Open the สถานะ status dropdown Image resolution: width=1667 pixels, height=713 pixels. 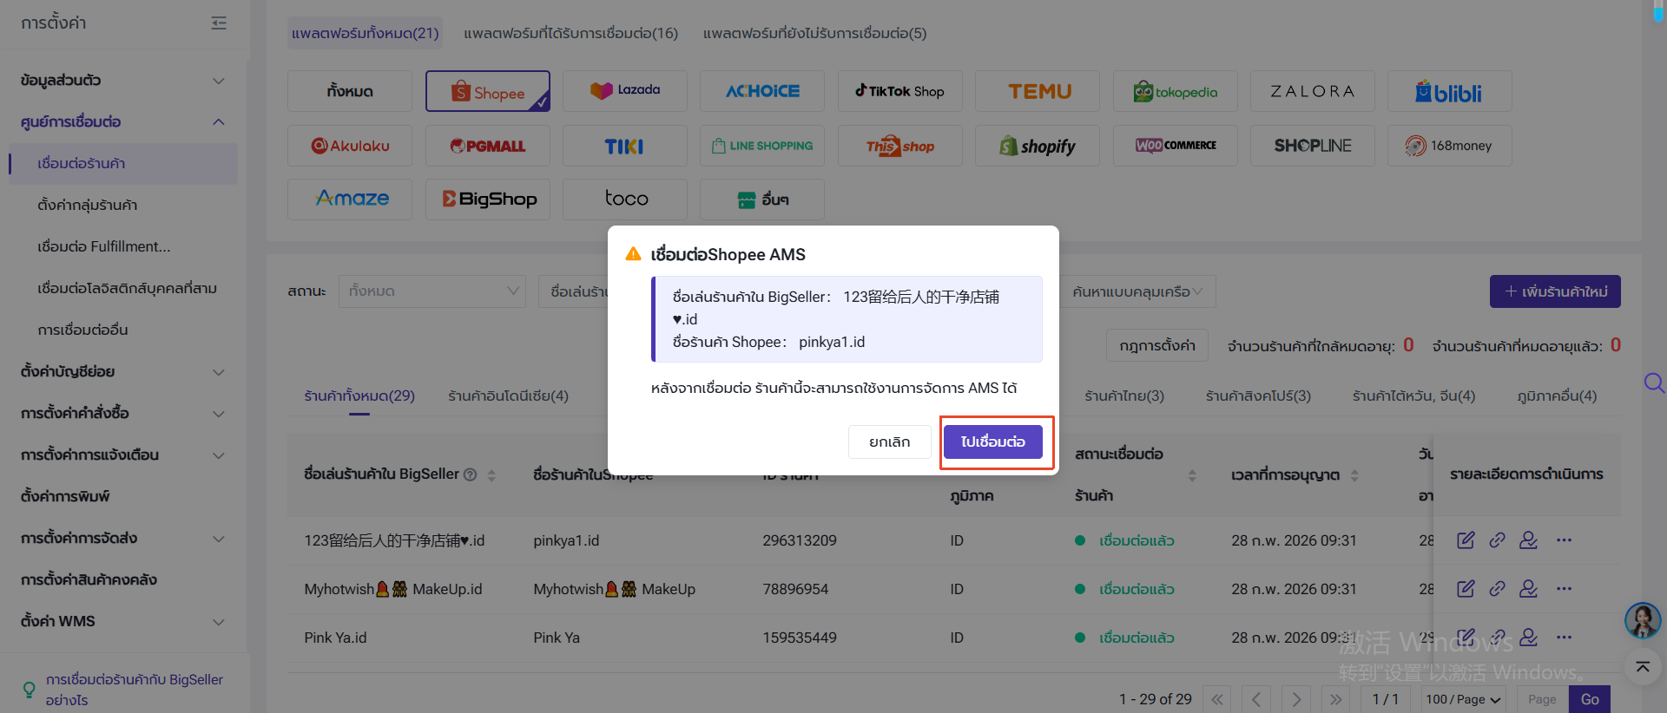[432, 291]
